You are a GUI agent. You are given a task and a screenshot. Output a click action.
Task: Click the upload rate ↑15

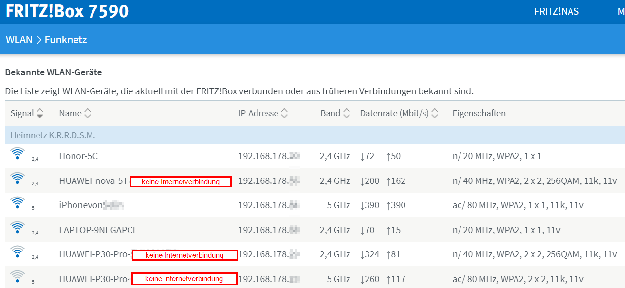tap(393, 230)
